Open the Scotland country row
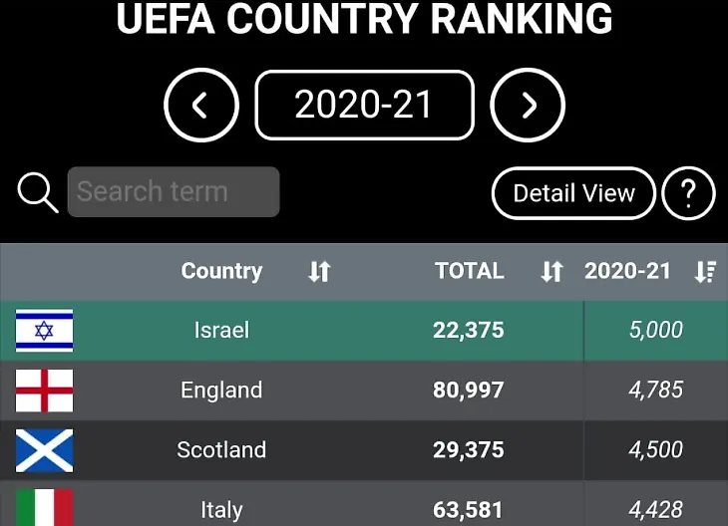 point(221,450)
